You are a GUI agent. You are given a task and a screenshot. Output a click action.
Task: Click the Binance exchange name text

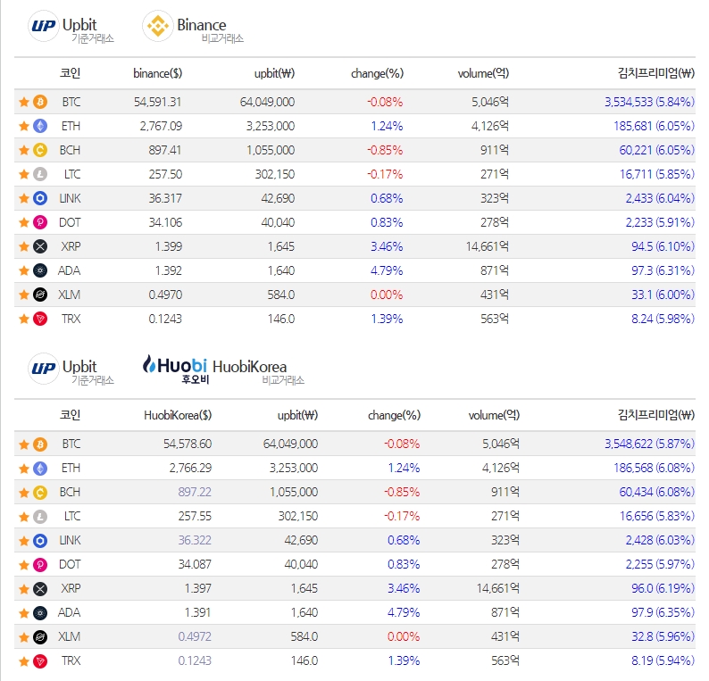201,25
